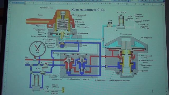Click the "В 11 (РВТБ)" valve label
Viewport: 169px width, 95px height.
click(122, 12)
